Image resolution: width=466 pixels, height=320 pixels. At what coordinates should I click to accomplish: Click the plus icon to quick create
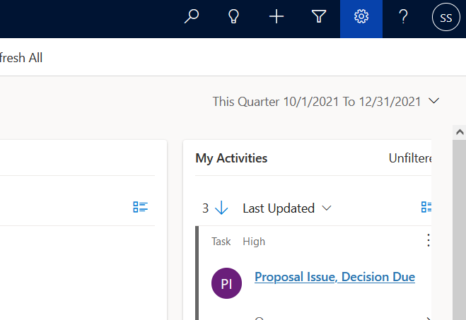pos(276,18)
